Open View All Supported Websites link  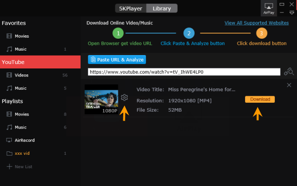256,23
